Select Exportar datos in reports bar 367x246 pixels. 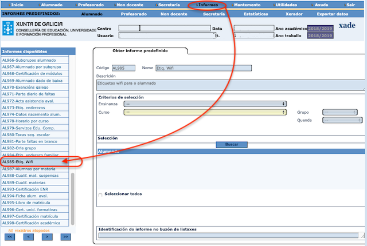click(x=333, y=14)
